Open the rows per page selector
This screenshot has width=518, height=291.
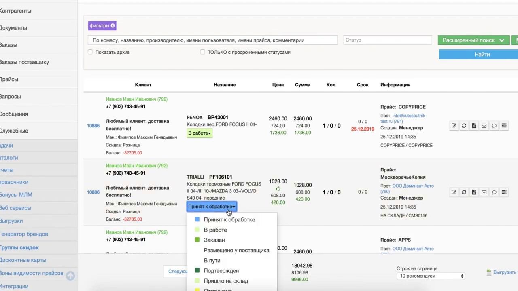(x=431, y=276)
